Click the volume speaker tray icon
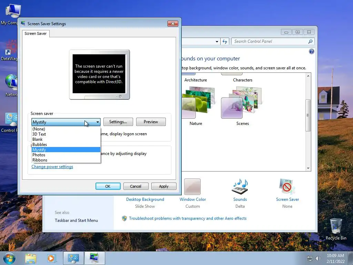353x265 pixels. (318, 258)
